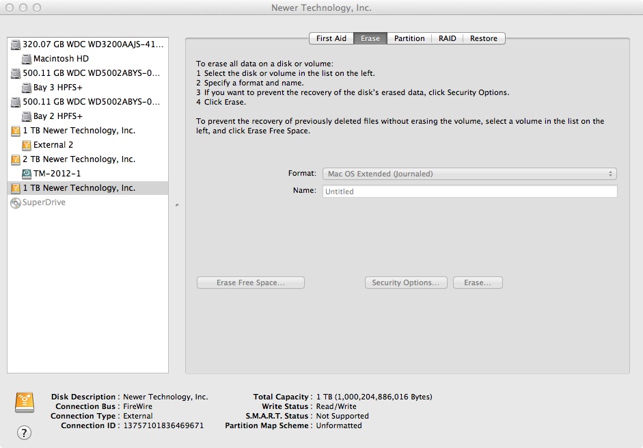This screenshot has width=643, height=448.
Task: Click the 2 TB Newer Technology disk icon
Action: coord(16,159)
